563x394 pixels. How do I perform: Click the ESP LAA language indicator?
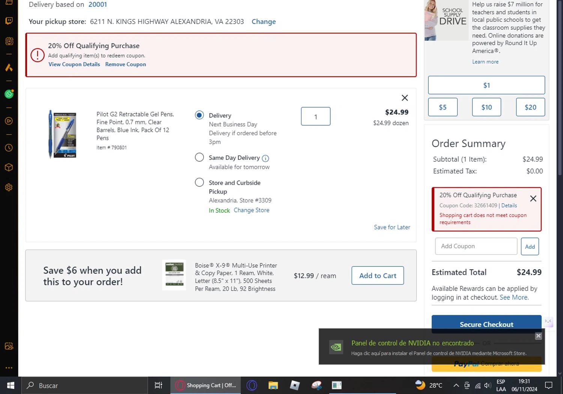(501, 385)
